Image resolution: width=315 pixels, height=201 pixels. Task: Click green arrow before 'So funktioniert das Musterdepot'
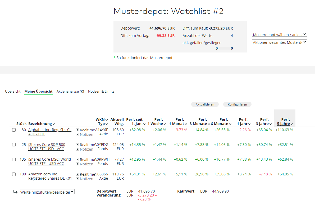115,57
